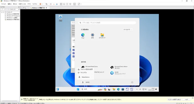Open the power options arrow beside pause
Viewport: 194px width, 104px height.
point(43,4)
